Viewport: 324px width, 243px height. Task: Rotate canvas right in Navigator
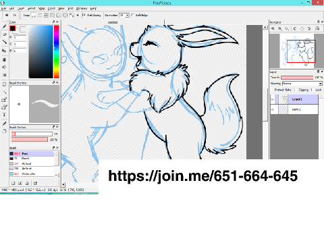pos(309,28)
